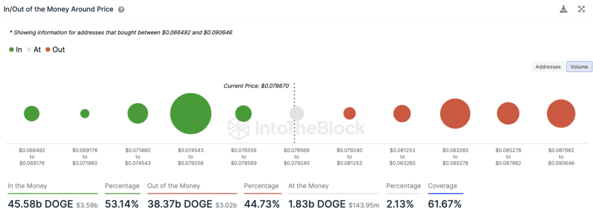Switch to the Addresses view
593x224 pixels.
click(x=548, y=67)
